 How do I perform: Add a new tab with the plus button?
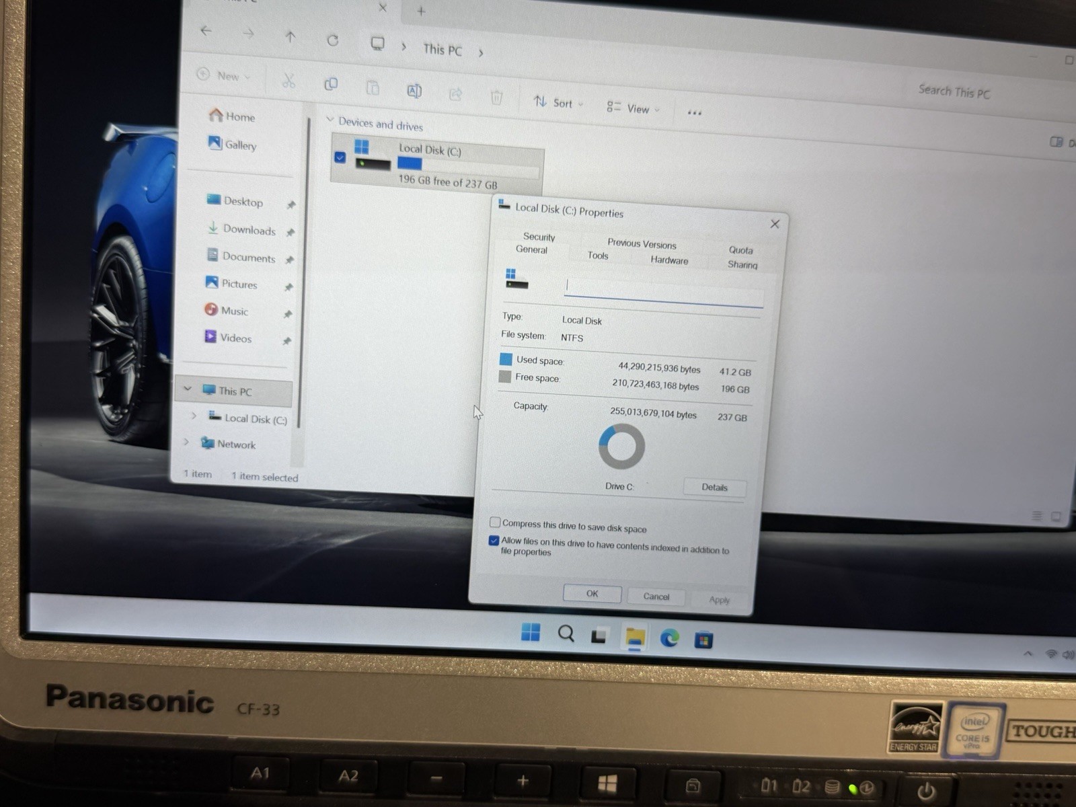pyautogui.click(x=421, y=11)
